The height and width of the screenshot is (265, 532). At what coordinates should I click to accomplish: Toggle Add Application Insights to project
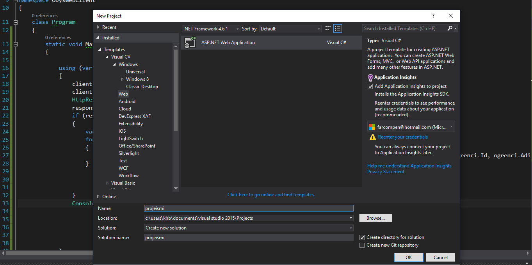370,87
